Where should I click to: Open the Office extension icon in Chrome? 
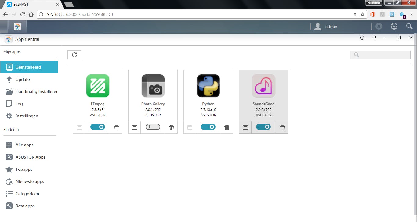coord(372,14)
